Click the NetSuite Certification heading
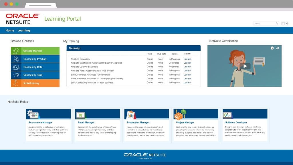 pos(223,41)
